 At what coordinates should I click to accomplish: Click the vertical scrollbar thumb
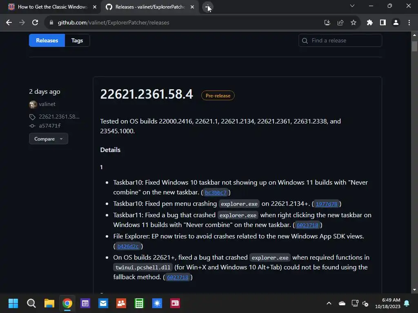point(414,46)
